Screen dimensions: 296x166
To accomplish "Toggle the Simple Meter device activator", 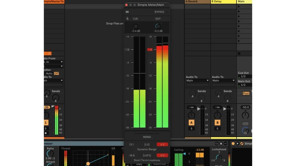I will click(233, 144).
